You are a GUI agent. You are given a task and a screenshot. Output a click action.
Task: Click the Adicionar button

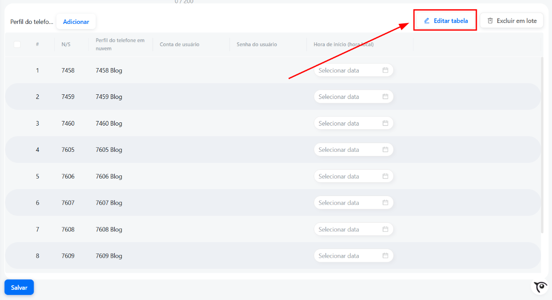pos(76,22)
